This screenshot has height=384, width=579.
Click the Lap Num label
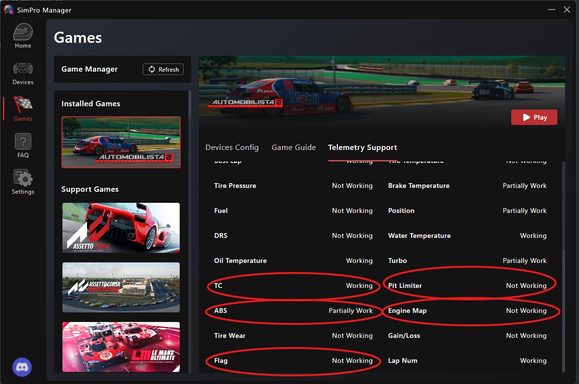[403, 360]
